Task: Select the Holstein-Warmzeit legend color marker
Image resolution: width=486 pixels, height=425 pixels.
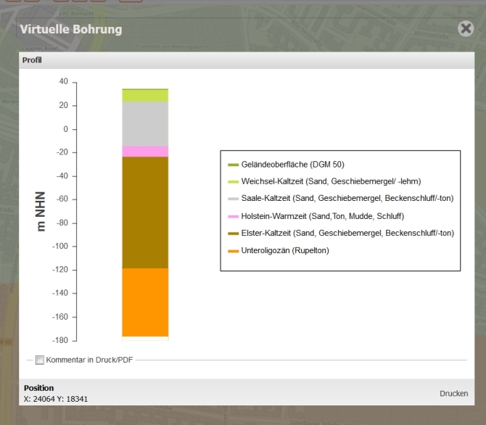Action: pos(233,216)
